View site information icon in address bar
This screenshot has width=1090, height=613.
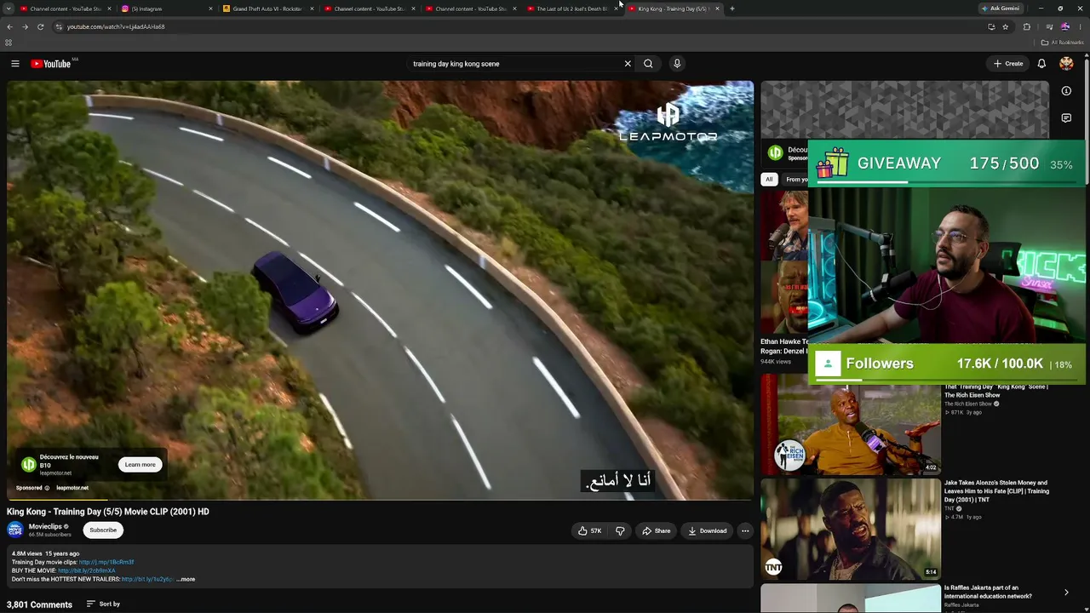(58, 26)
